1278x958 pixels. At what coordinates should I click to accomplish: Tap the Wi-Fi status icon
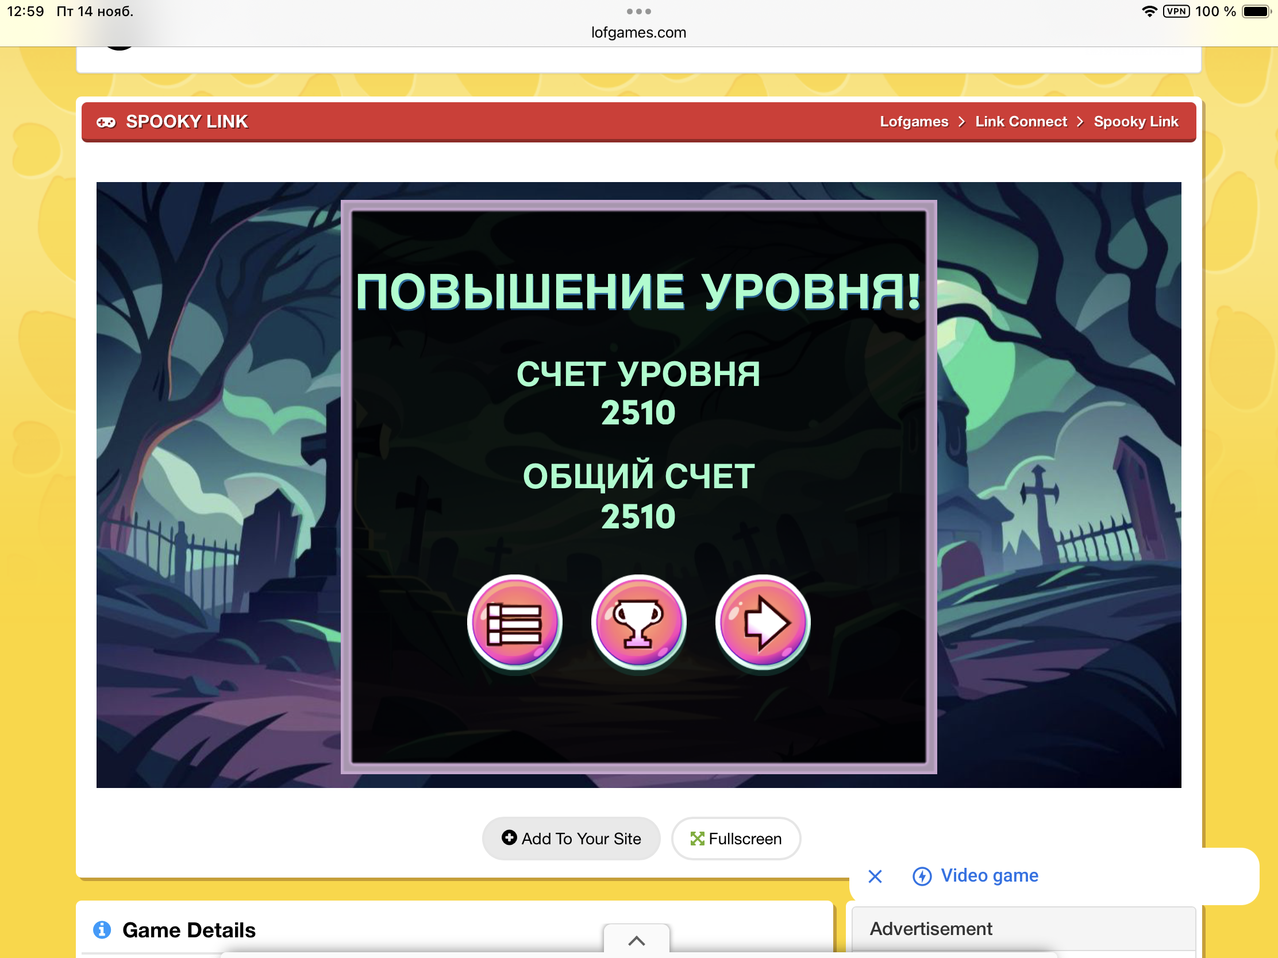[1149, 11]
